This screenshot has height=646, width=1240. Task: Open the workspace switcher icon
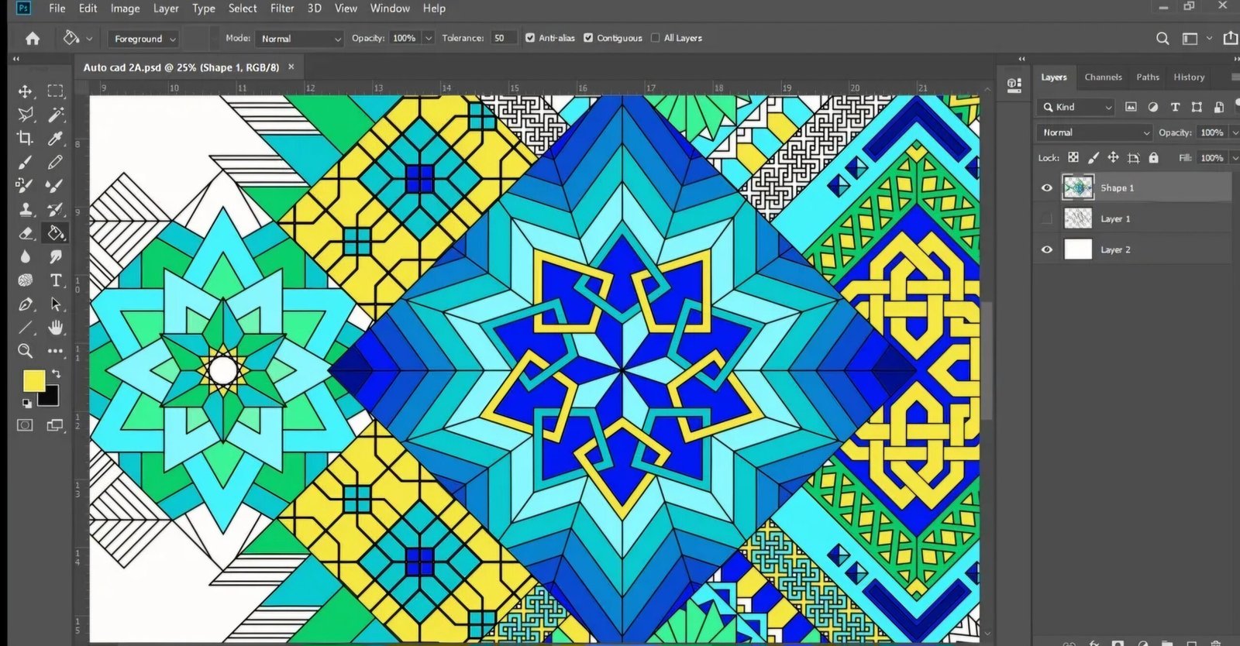1190,38
